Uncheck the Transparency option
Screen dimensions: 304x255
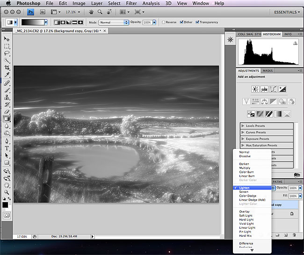click(197, 22)
